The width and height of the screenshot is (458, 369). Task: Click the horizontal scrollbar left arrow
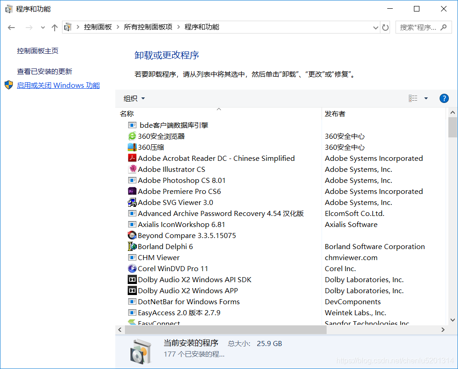click(120, 329)
